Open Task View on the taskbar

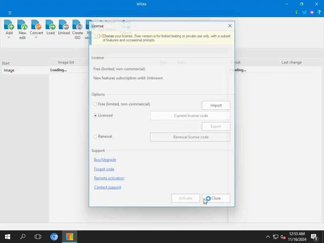(38, 237)
